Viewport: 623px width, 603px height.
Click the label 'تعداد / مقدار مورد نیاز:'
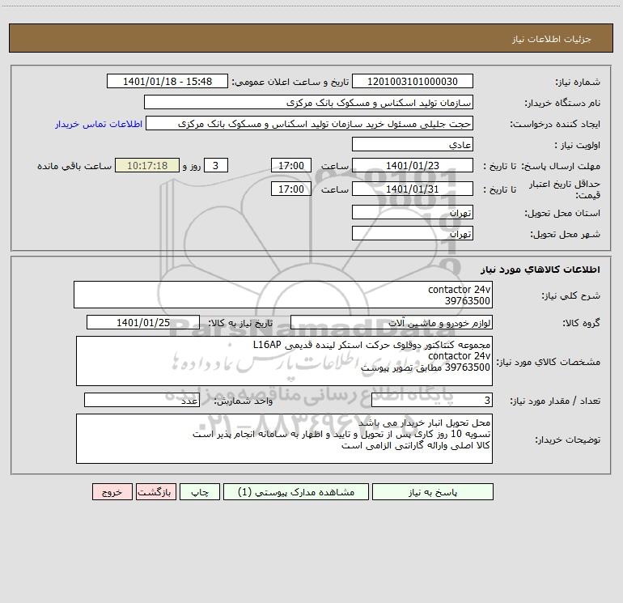coord(555,401)
